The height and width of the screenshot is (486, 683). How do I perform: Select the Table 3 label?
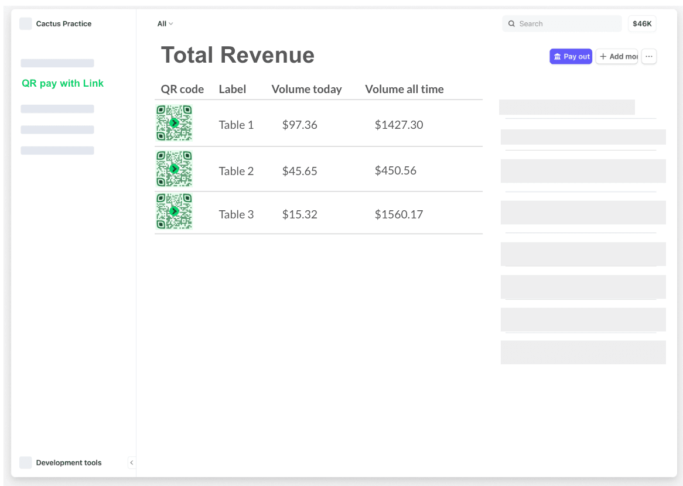coord(236,214)
